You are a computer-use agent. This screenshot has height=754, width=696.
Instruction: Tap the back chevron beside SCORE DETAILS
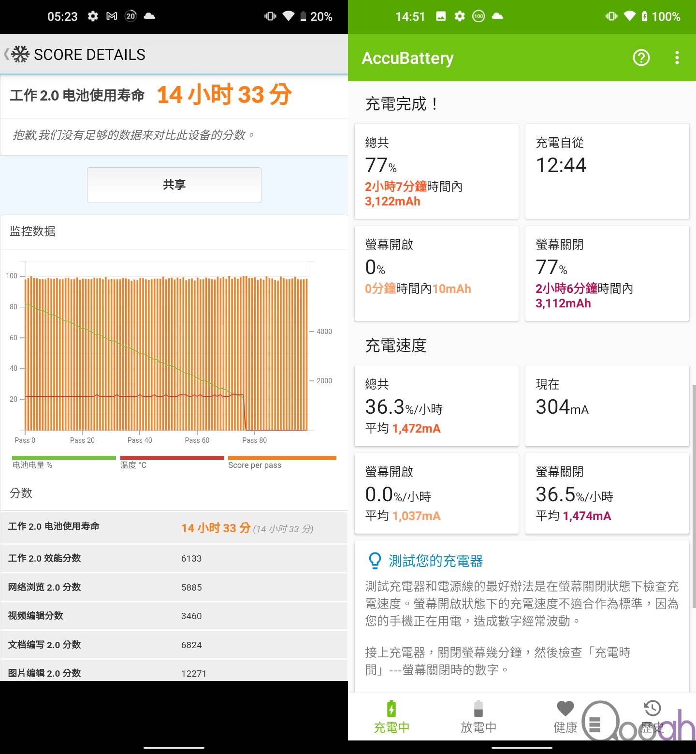[x=6, y=54]
